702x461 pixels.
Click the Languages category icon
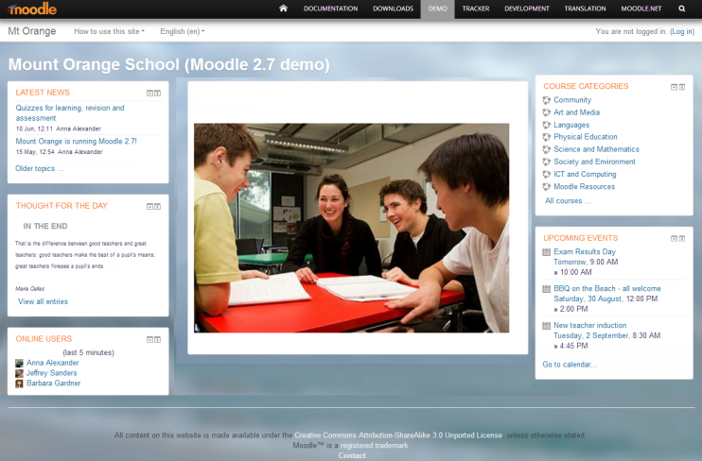point(547,125)
